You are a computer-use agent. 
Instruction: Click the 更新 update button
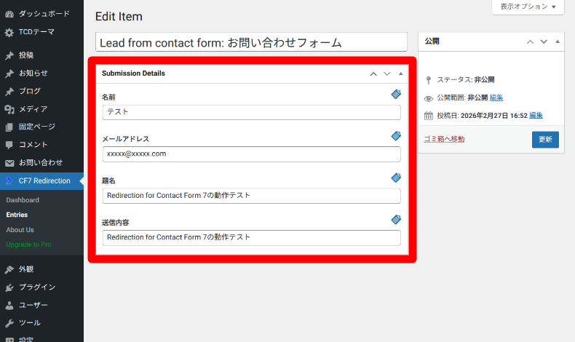[545, 140]
